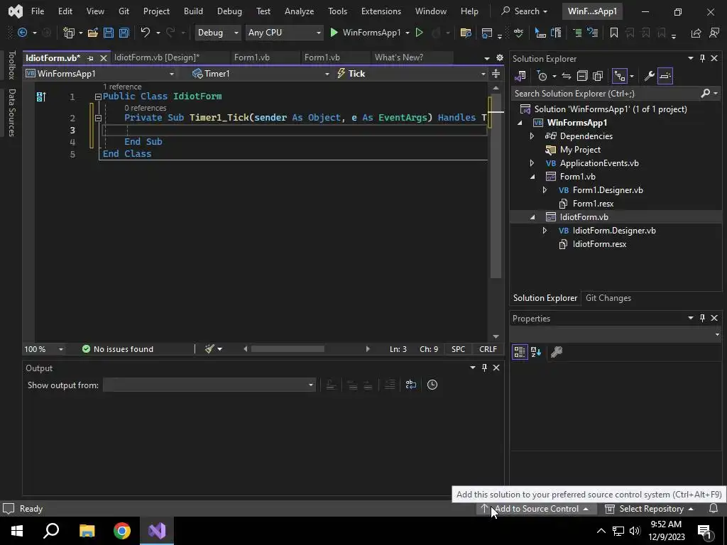727x545 pixels.
Task: Switch to the Git Changes tab
Action: coord(608,298)
